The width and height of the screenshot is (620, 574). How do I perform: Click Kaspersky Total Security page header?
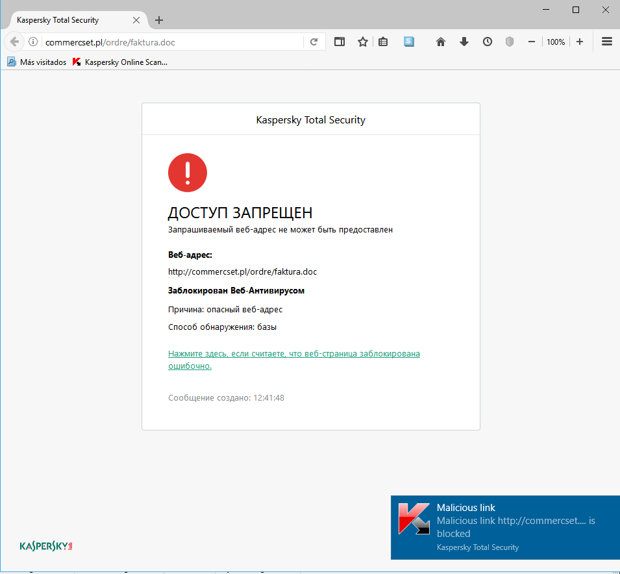tap(311, 120)
